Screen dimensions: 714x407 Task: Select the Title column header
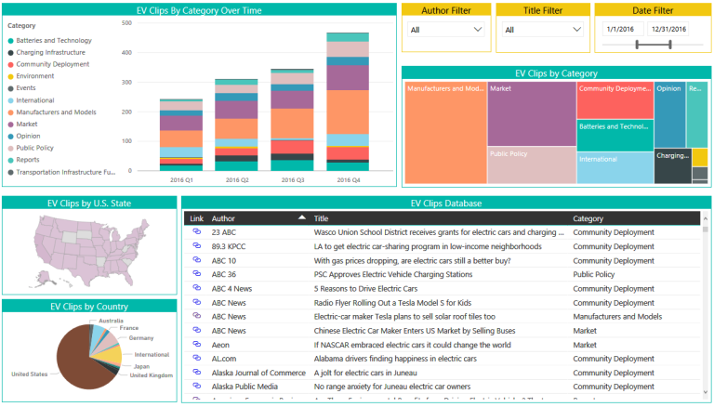tap(321, 218)
